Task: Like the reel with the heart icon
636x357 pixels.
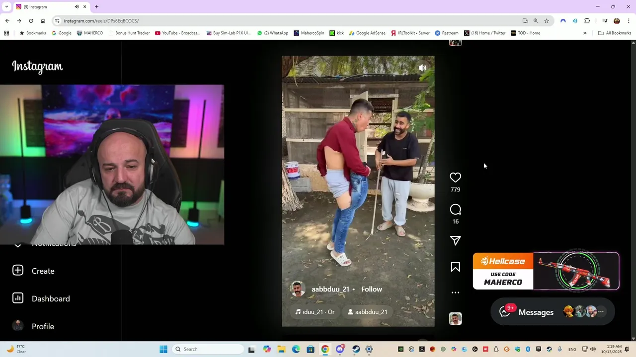Action: click(x=455, y=178)
